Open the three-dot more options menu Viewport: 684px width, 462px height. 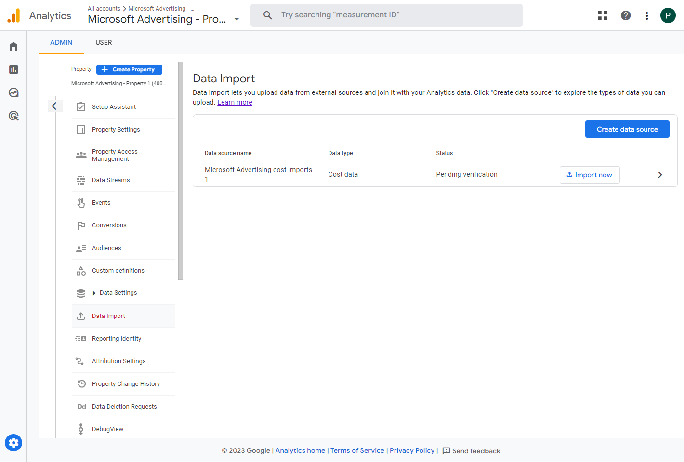pos(647,16)
